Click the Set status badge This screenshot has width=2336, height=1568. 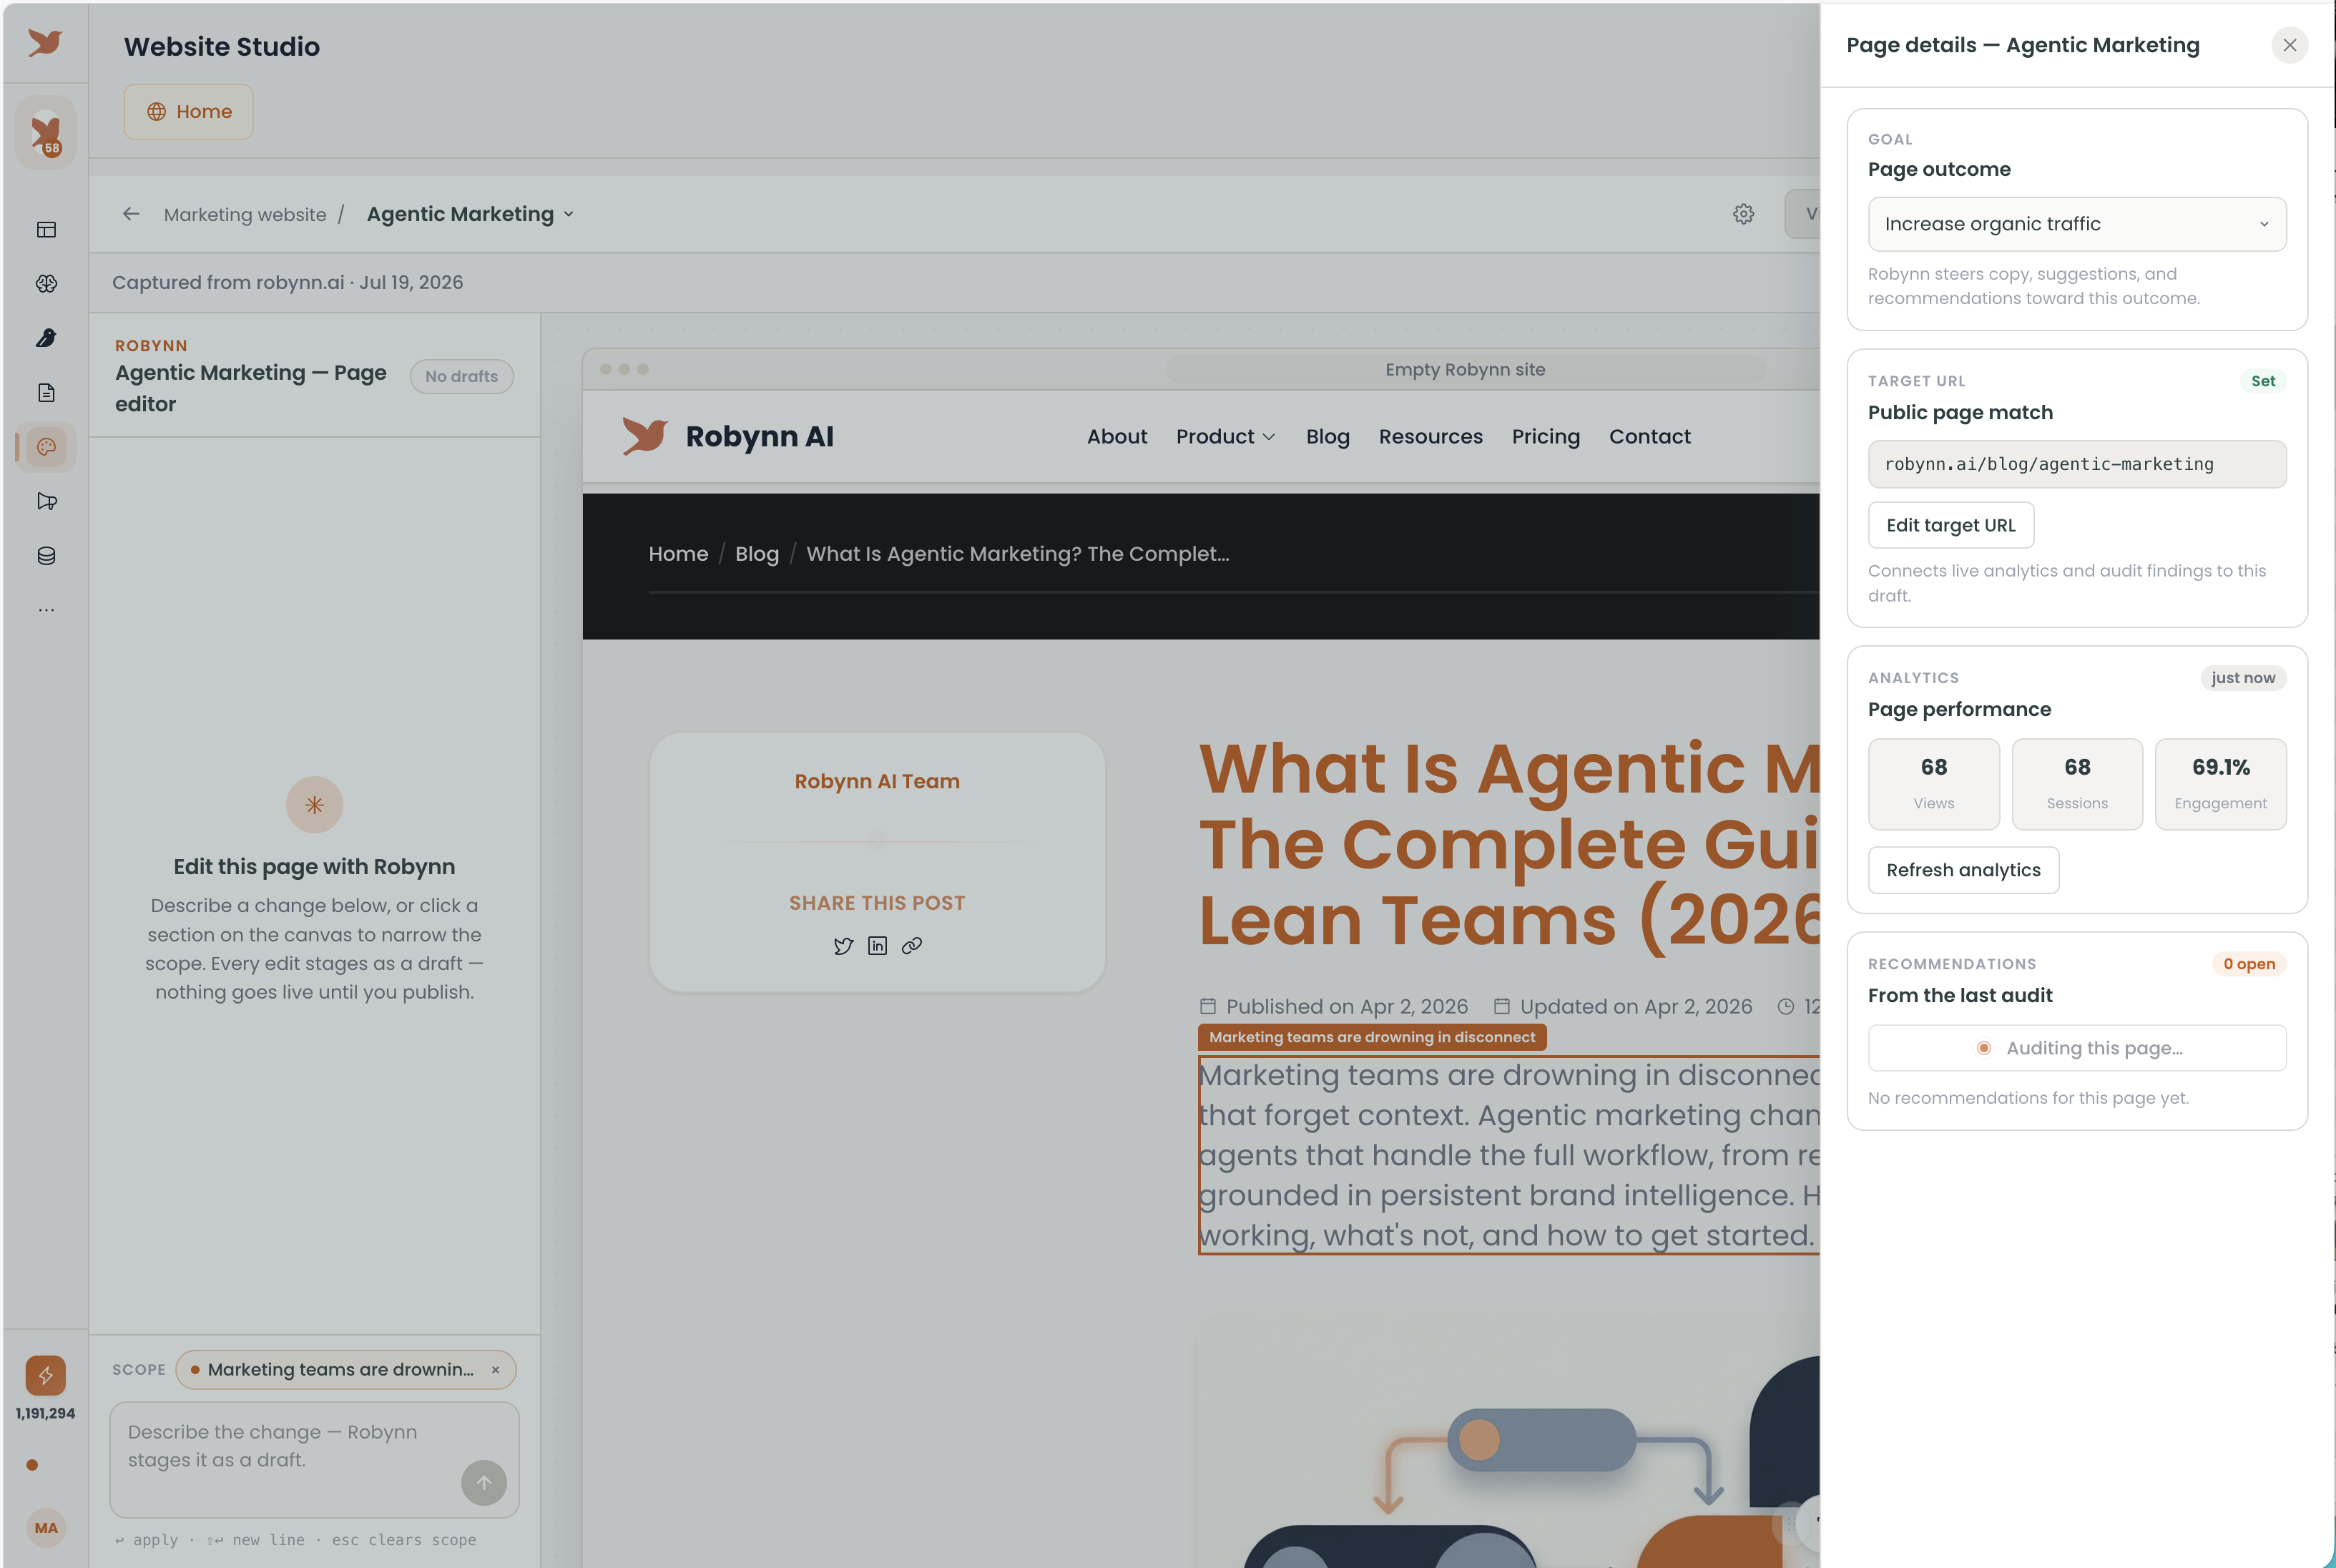pyautogui.click(x=2263, y=381)
